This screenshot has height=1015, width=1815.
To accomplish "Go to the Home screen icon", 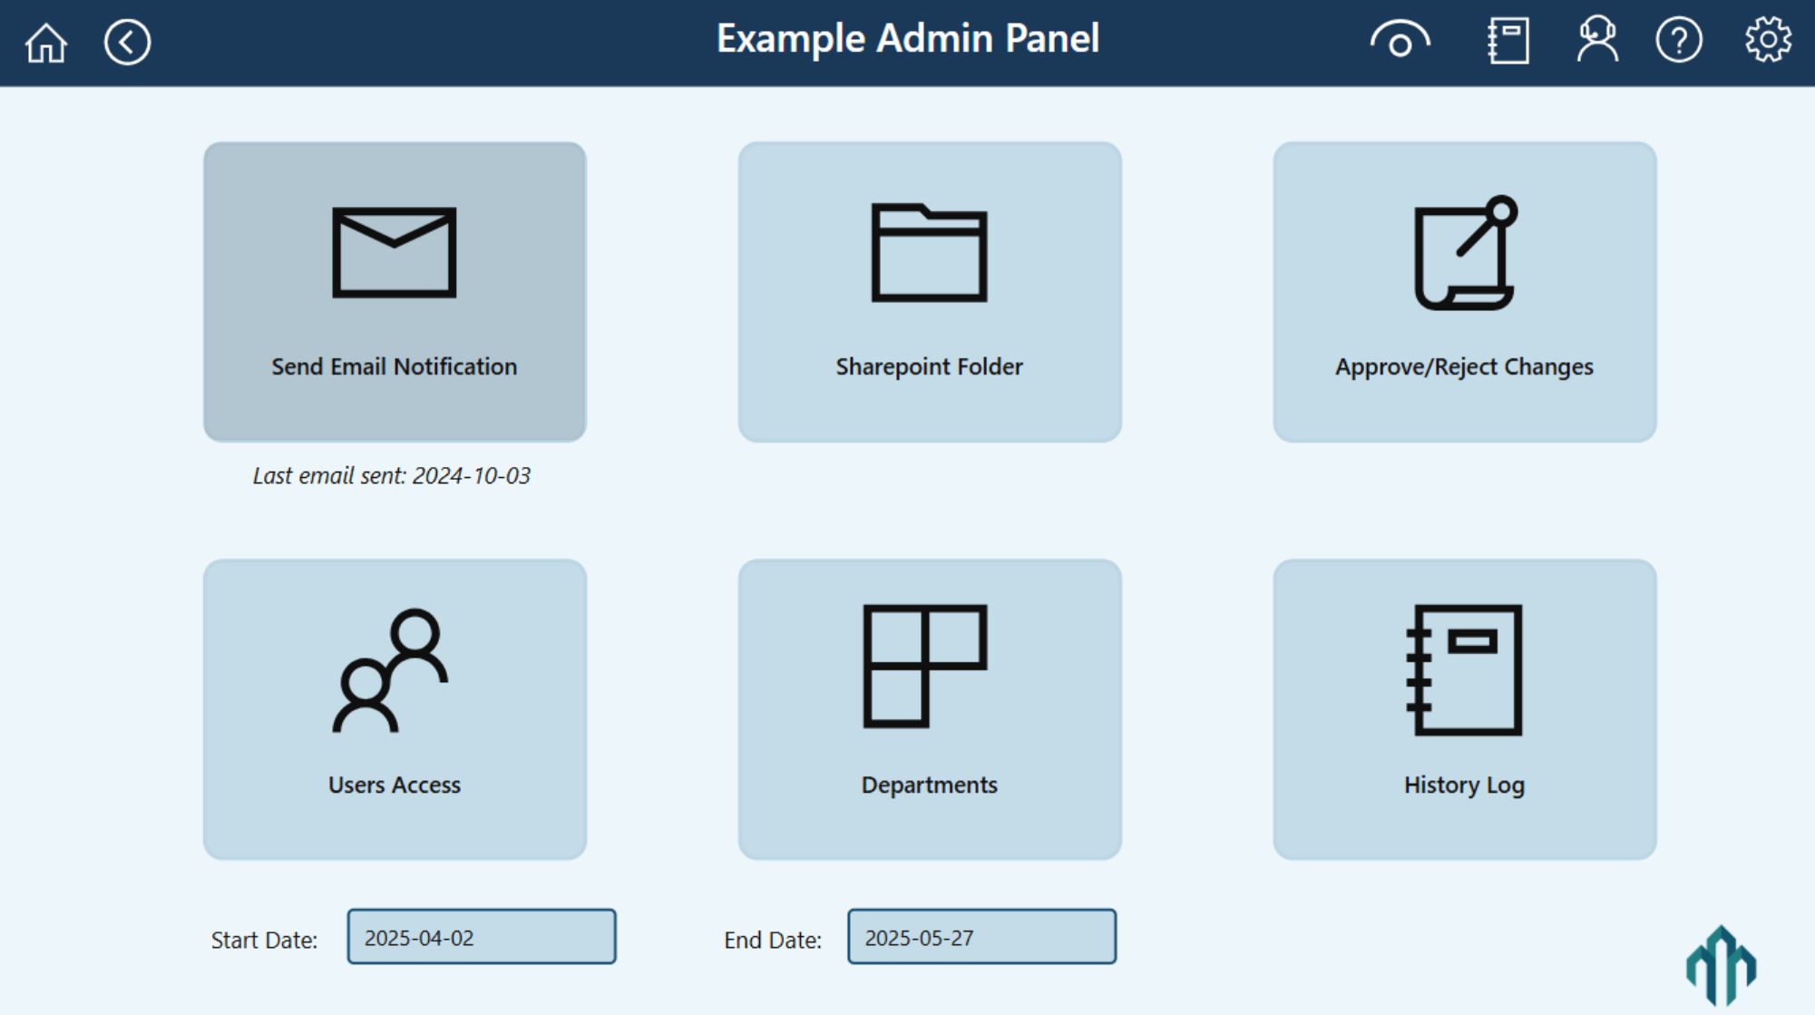I will 45,43.
